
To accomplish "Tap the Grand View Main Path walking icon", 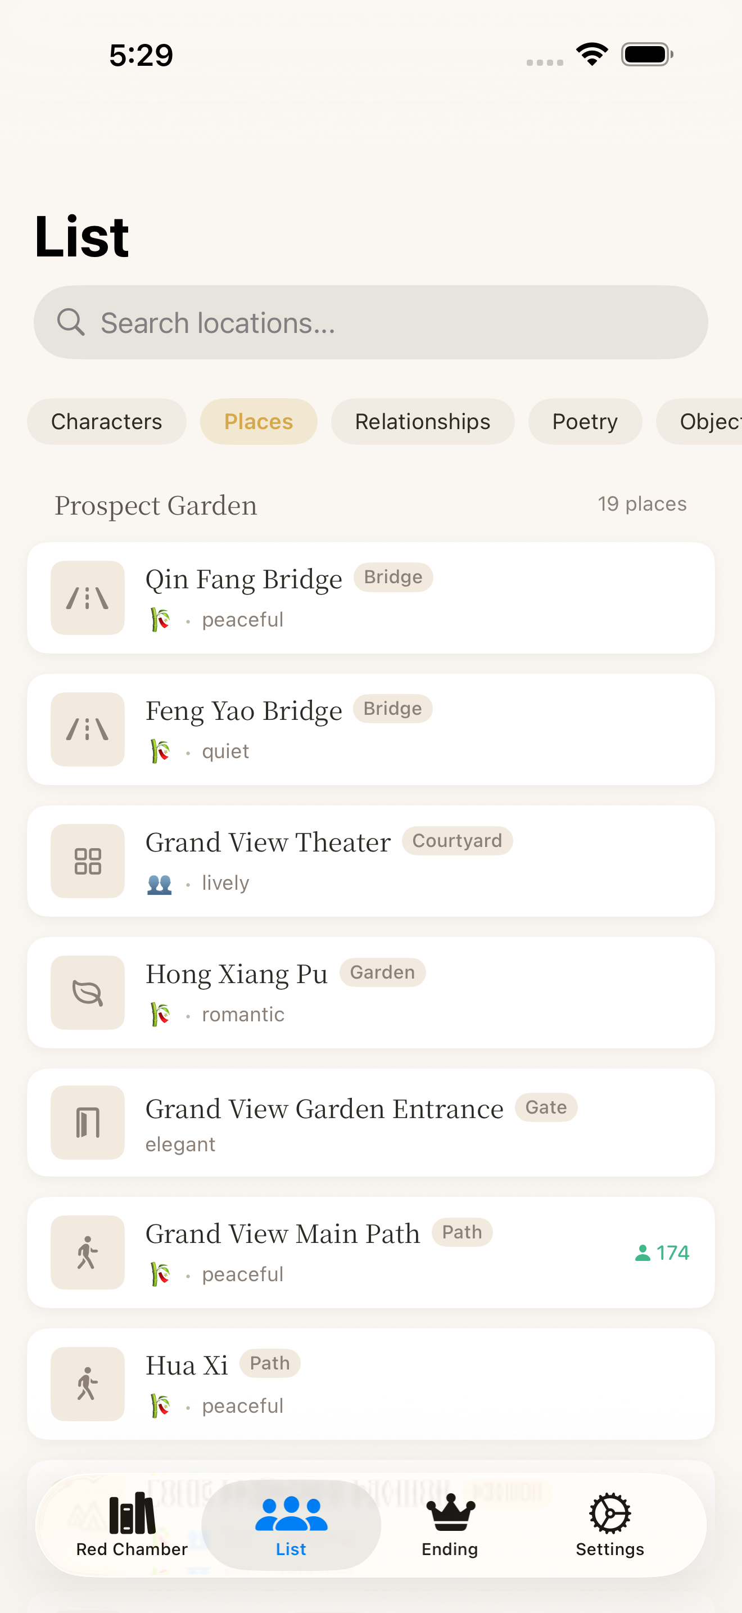I will [88, 1252].
